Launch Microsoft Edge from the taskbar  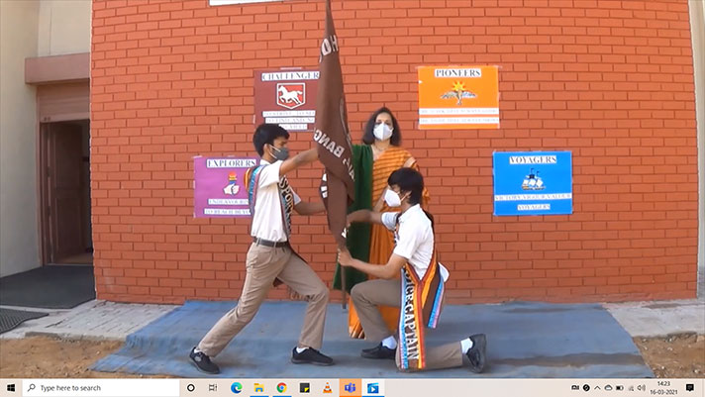237,388
